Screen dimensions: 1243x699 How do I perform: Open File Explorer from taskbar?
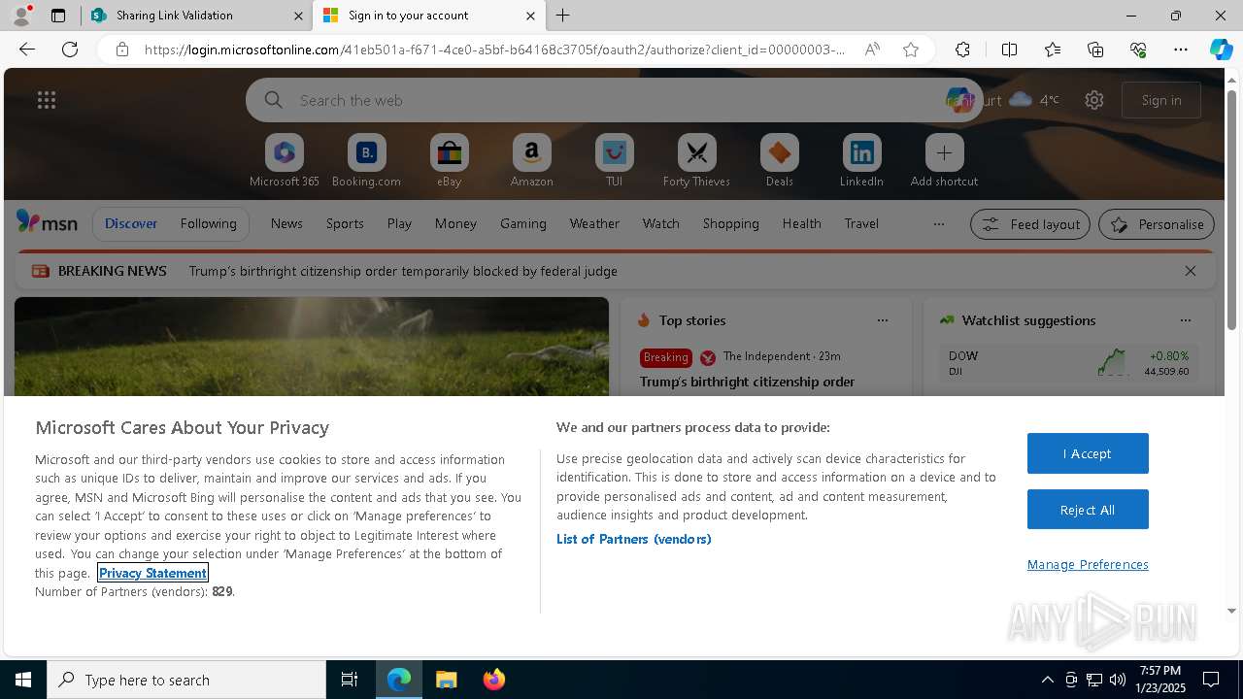(446, 680)
